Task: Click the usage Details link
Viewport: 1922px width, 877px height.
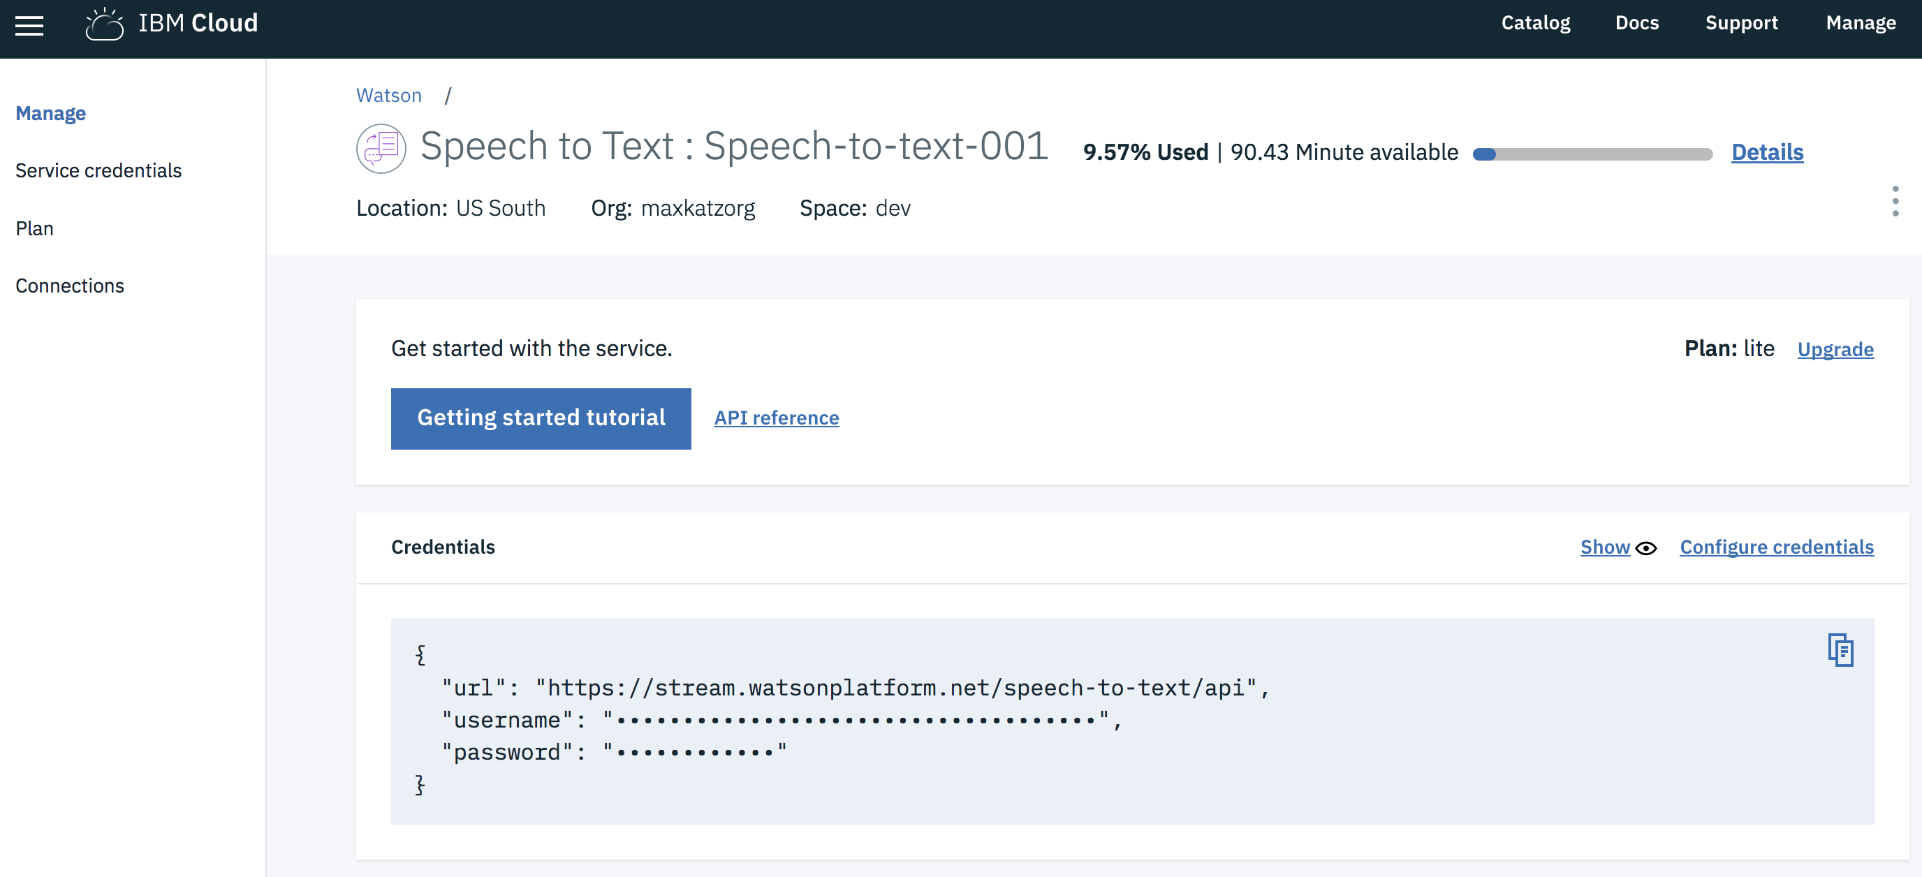Action: (1767, 152)
